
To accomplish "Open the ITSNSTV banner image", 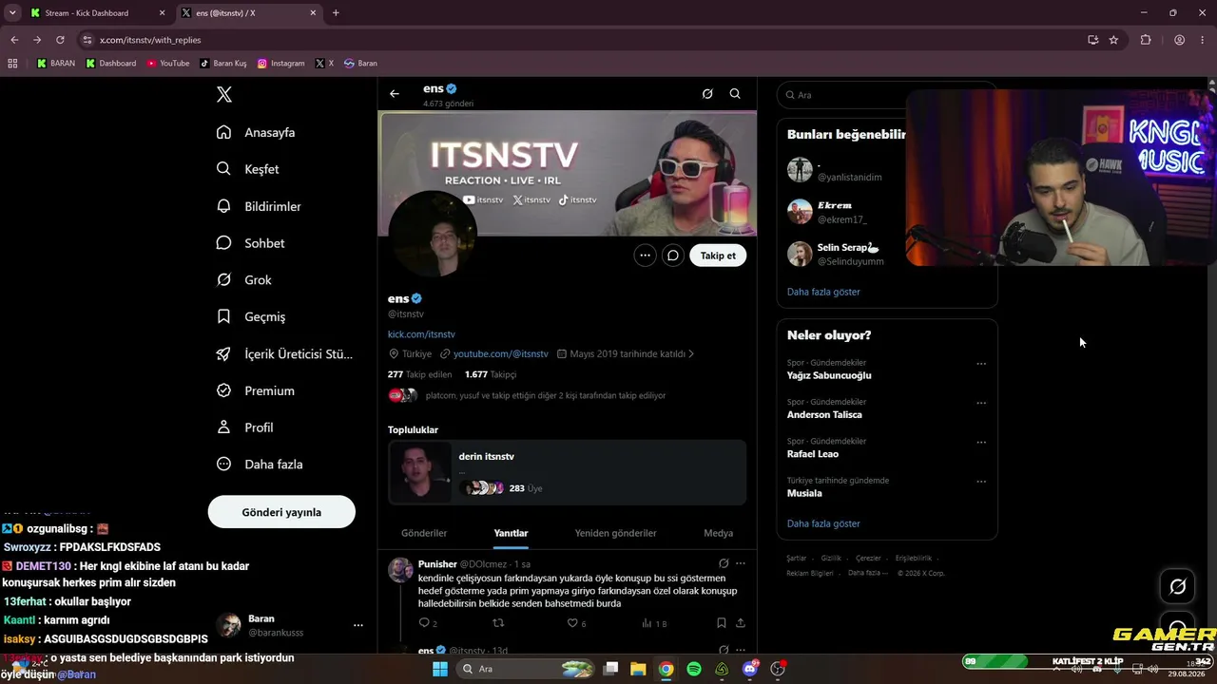I will (568, 173).
